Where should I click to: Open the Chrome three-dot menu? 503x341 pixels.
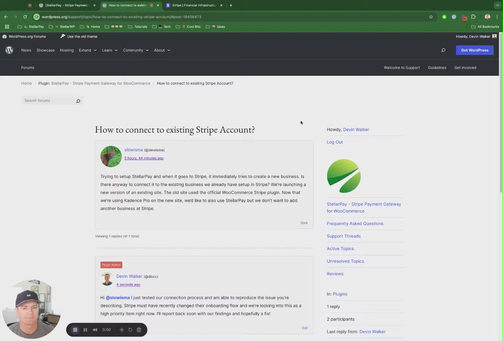click(497, 17)
